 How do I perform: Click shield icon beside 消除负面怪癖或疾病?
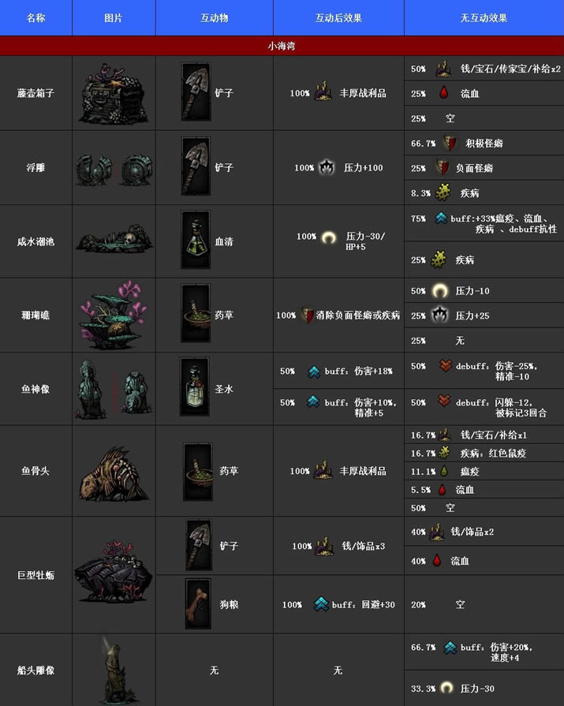point(307,315)
